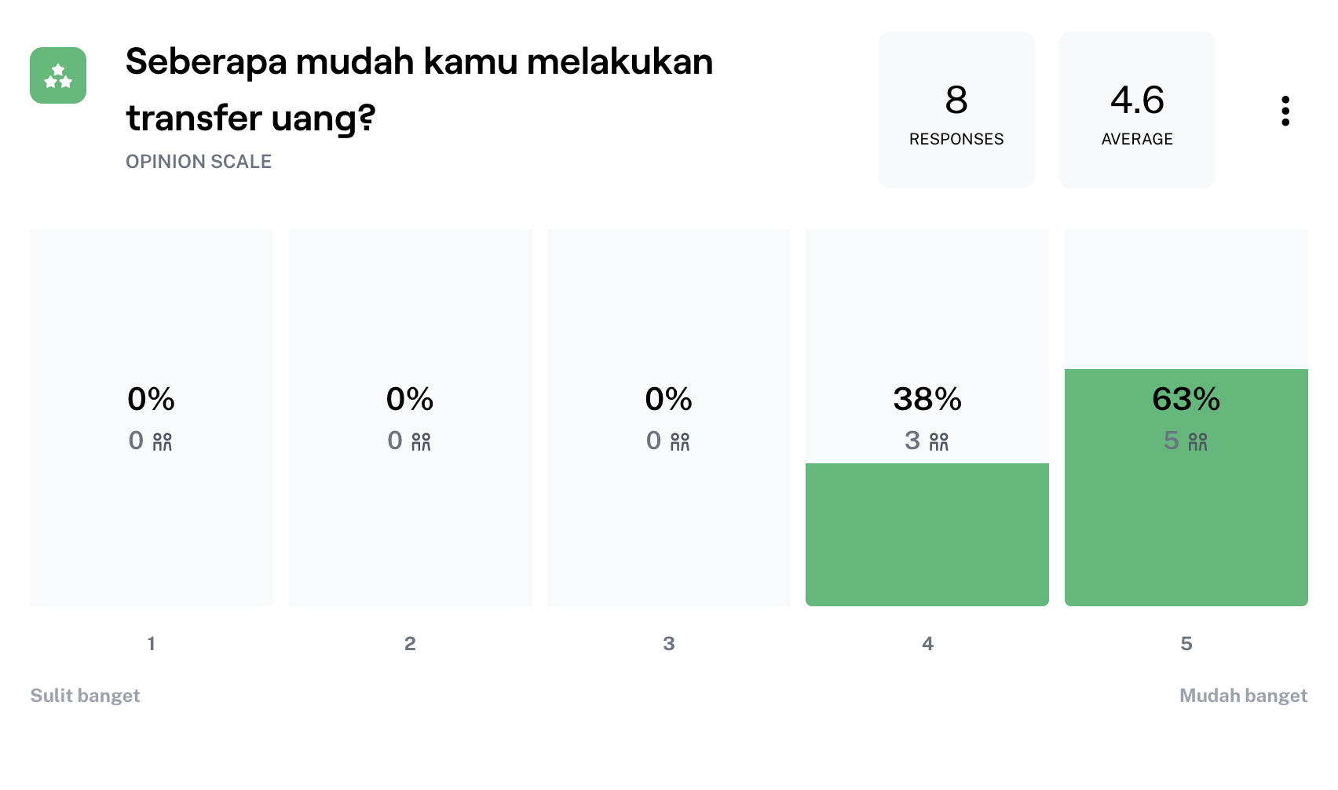Click the green opinion scale stars icon
Screen dimensions: 1338x790
click(58, 75)
